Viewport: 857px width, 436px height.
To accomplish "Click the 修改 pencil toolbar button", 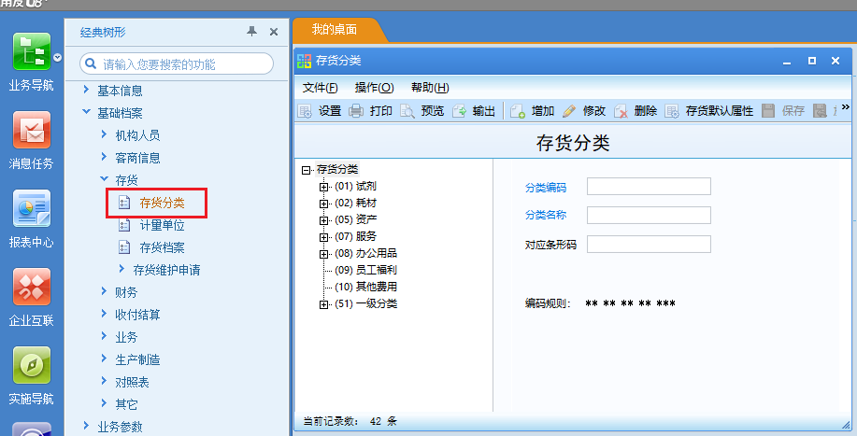I will 569,111.
